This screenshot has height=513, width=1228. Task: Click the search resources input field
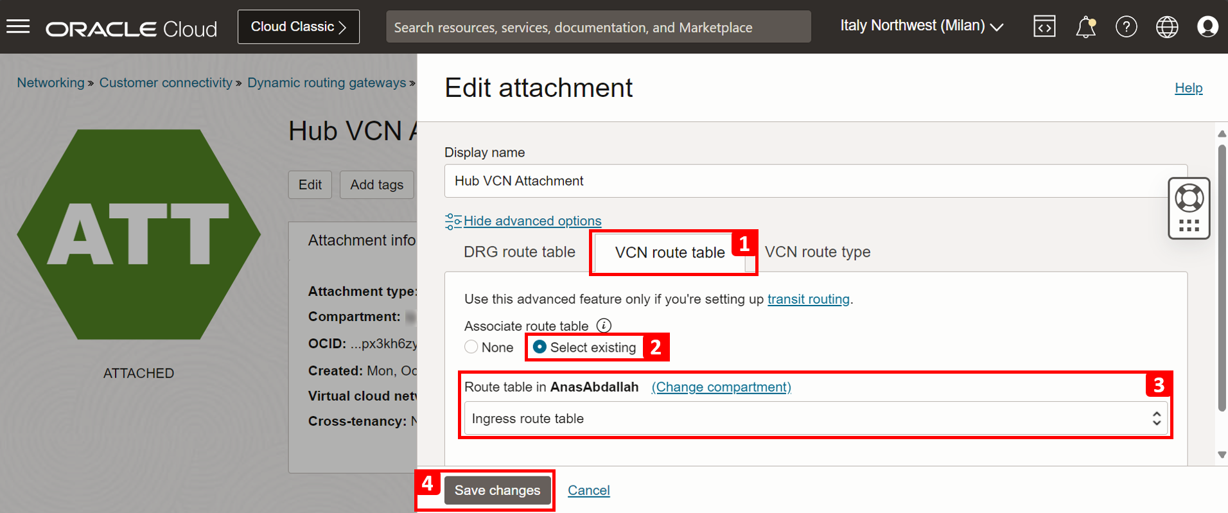coord(599,27)
